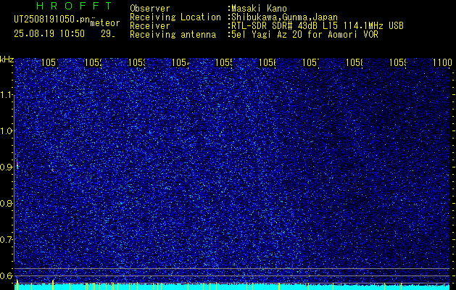Click the 1.0 kHz frequency label
Screen dimensions: 456x290
click(x=7, y=131)
